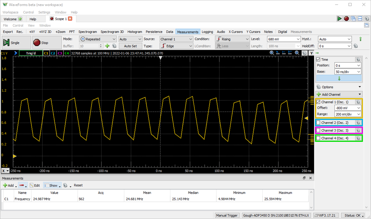Open the Offset dropdown showing -800 mV

click(x=348, y=108)
